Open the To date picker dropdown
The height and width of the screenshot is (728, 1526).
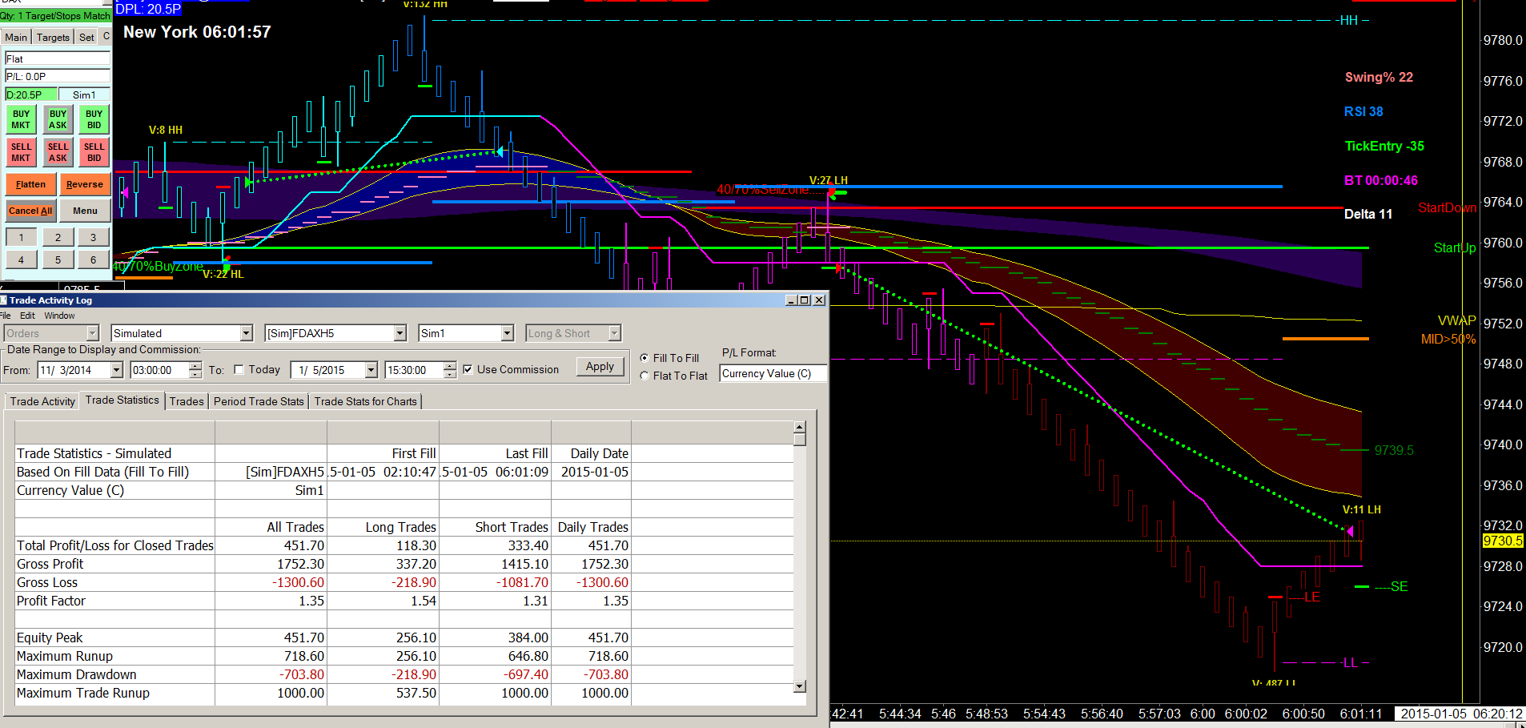[x=371, y=370]
